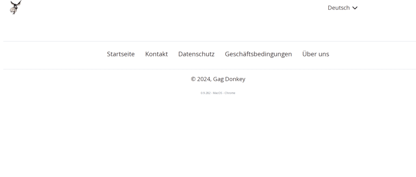Return home via the donkey logo
The height and width of the screenshot is (177, 416).
15,7
